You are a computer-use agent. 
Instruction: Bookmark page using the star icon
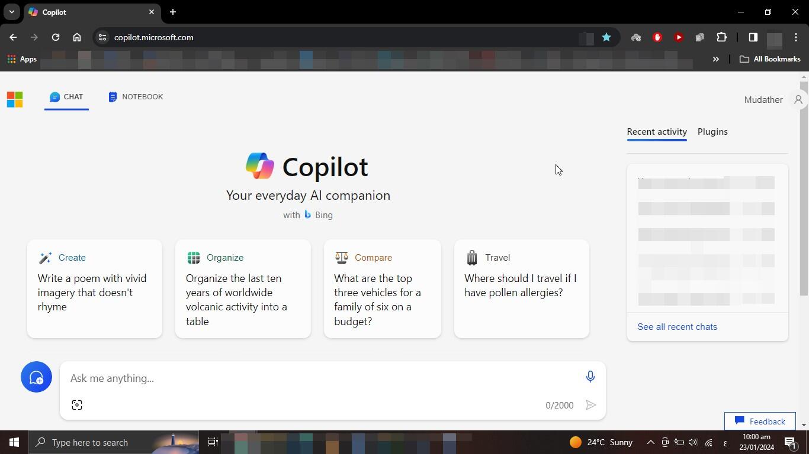pyautogui.click(x=606, y=37)
